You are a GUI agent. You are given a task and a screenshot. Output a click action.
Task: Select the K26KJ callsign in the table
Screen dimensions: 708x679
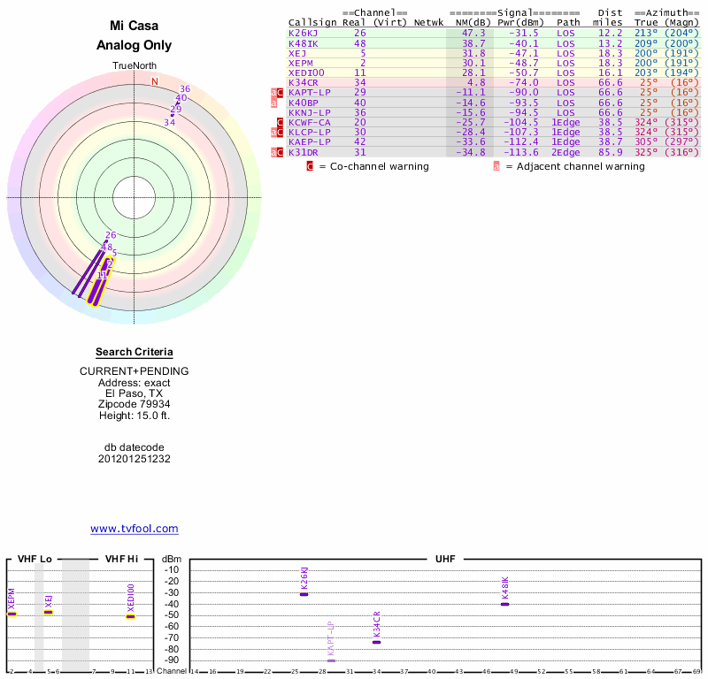(303, 33)
